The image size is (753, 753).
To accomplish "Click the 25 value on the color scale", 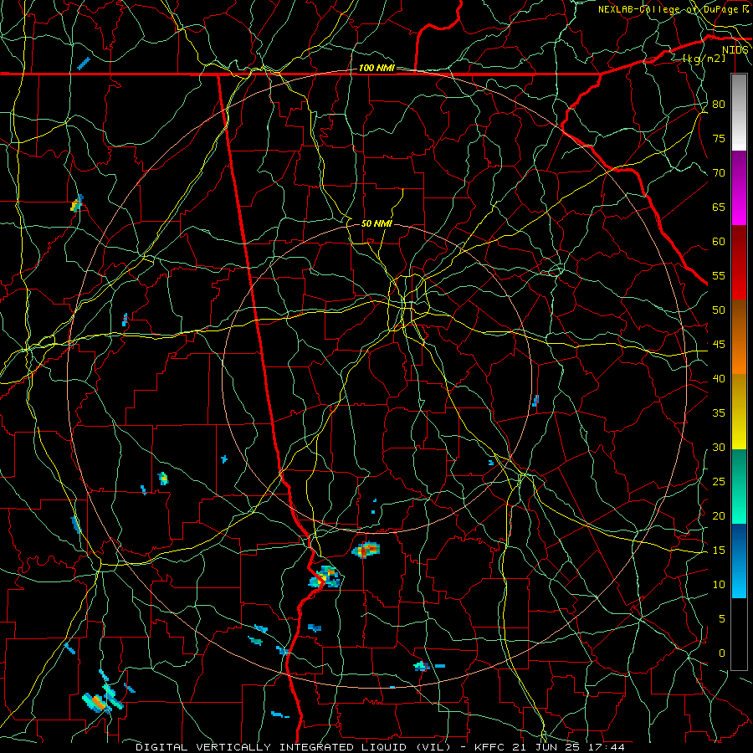I will 719,482.
